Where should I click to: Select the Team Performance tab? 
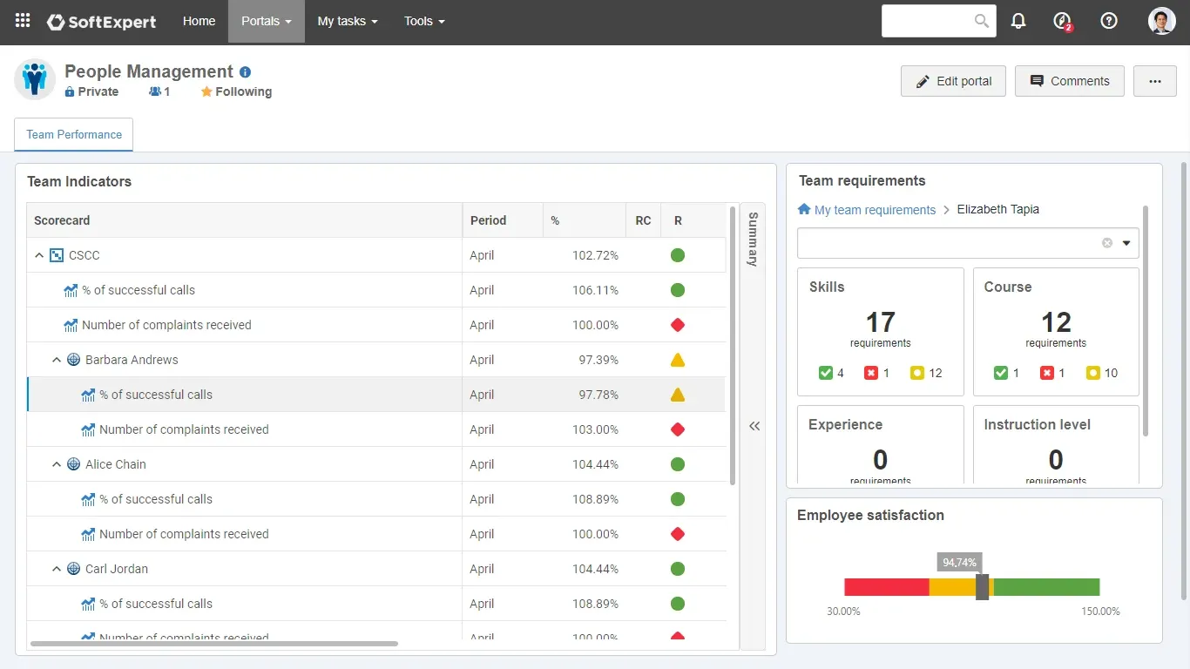(x=74, y=134)
